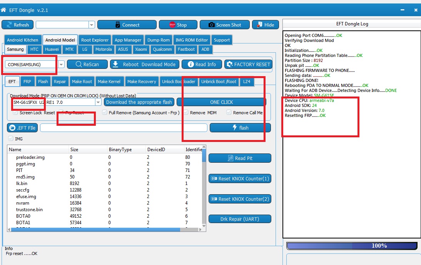
Task: Open the Repair sub-tab
Action: click(x=60, y=82)
